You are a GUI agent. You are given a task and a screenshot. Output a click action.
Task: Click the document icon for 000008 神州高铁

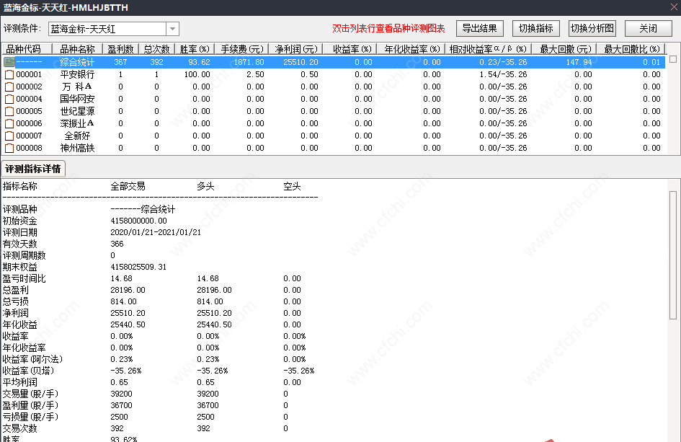9,148
